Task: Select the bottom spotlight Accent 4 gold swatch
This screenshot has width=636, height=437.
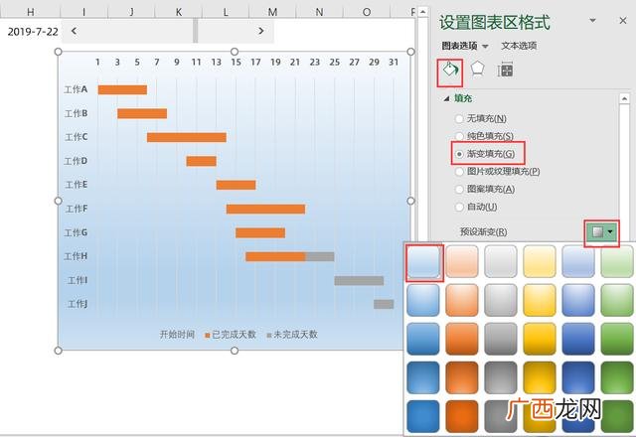Action: 540,377
